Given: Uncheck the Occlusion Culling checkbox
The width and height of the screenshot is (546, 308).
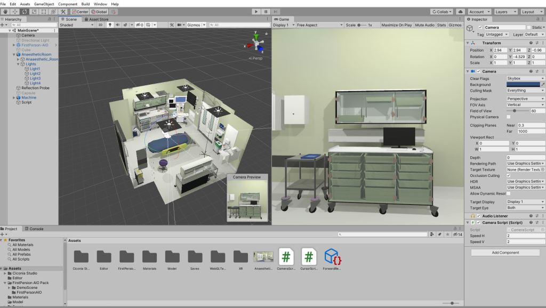Looking at the screenshot, I should coord(508,175).
